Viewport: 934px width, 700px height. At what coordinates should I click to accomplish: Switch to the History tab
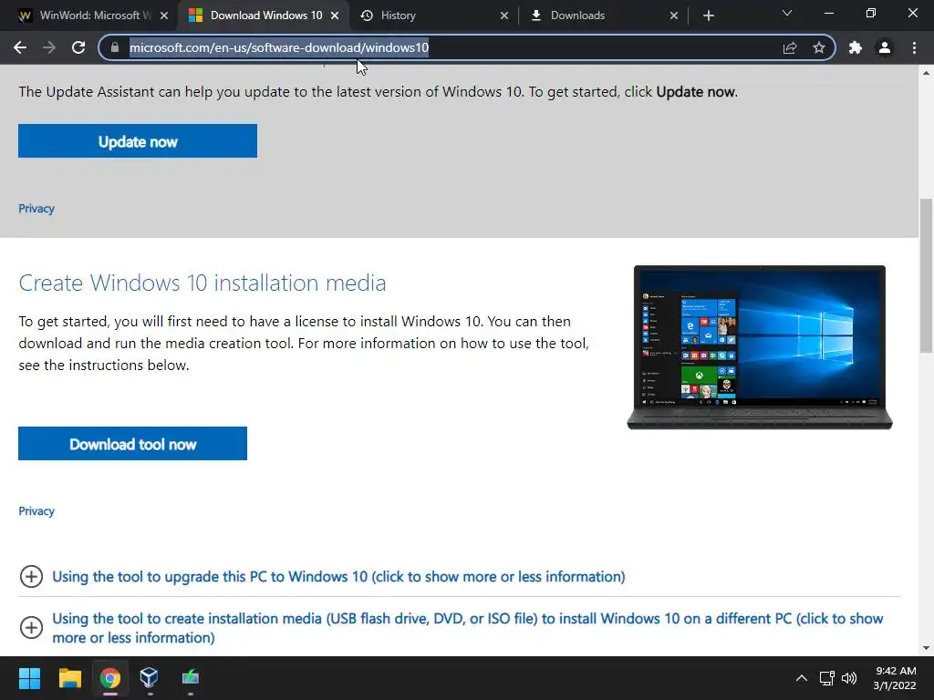pos(435,15)
